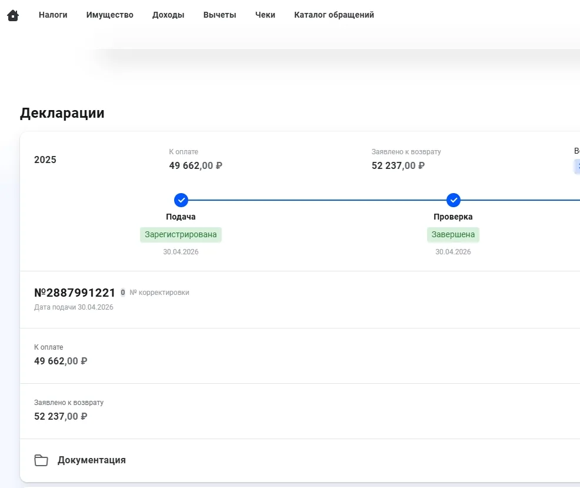This screenshot has width=580, height=488.
Task: Go to the home page icon
Action: point(13,15)
